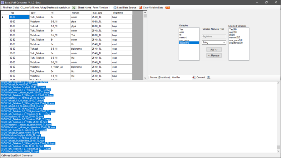
Task: Select 'Yas' in the Variables list
Action: click(x=181, y=29)
